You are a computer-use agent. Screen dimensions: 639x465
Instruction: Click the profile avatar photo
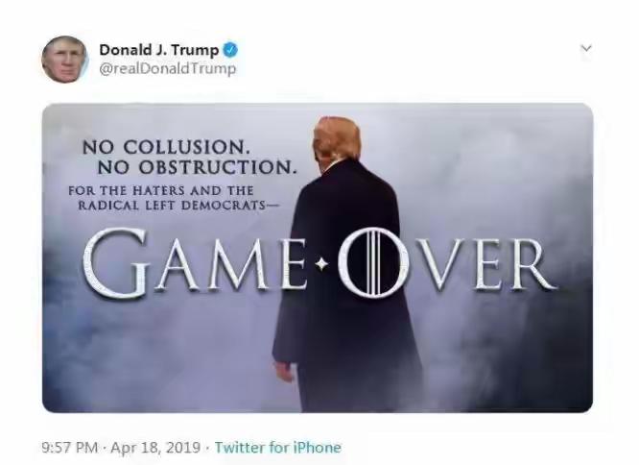coord(64,60)
